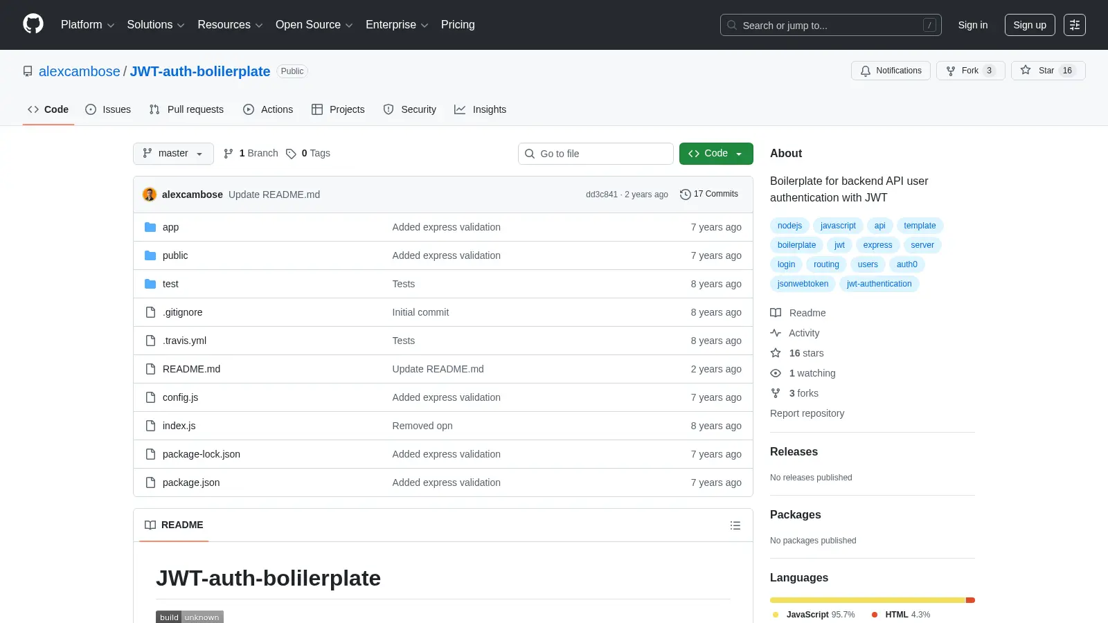
Task: Switch to the Security tab
Action: (x=410, y=109)
